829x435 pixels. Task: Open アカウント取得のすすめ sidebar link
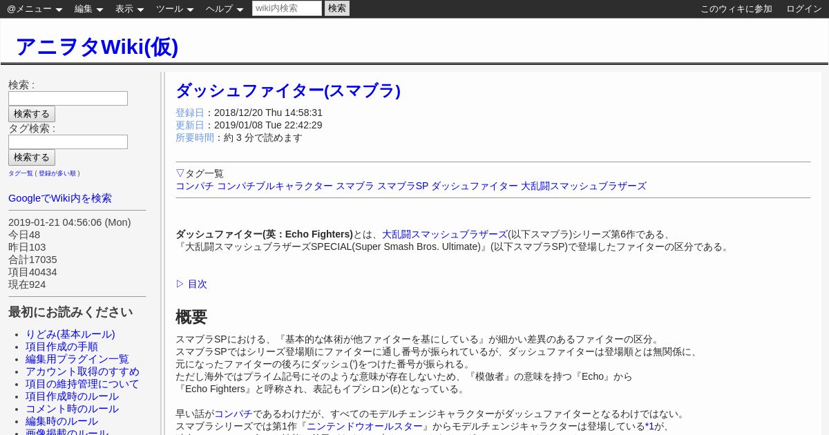point(82,371)
